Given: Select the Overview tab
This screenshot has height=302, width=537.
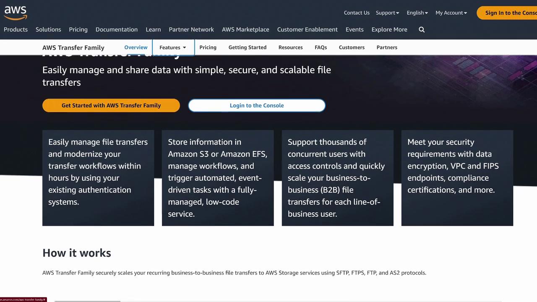Looking at the screenshot, I should [136, 47].
